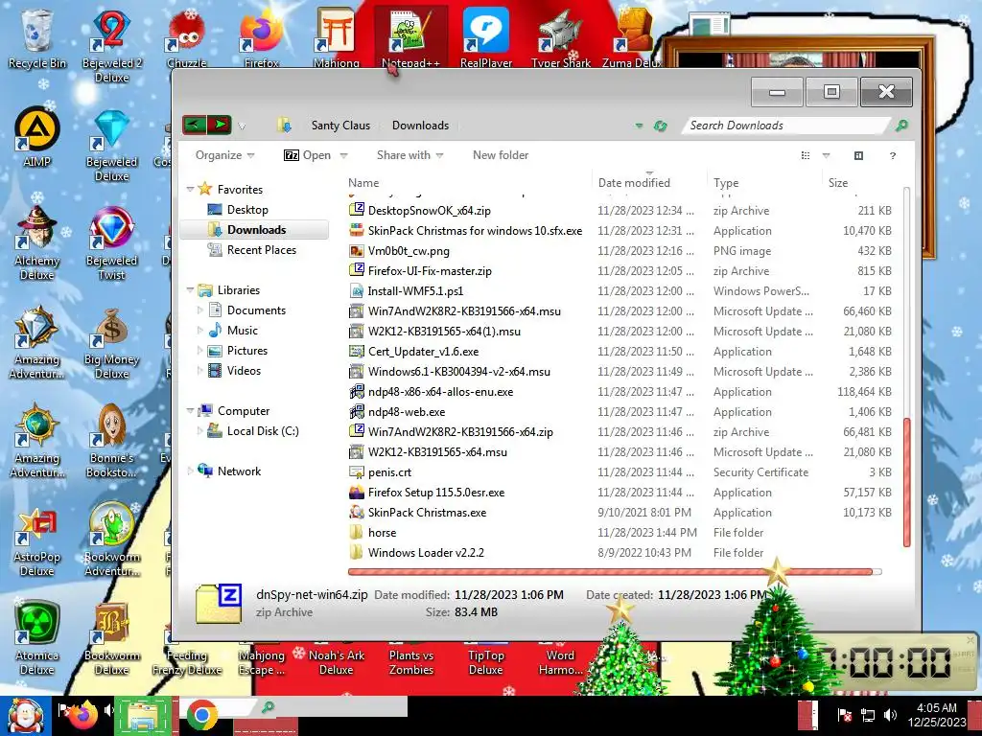Open Chrome from the taskbar

[201, 716]
